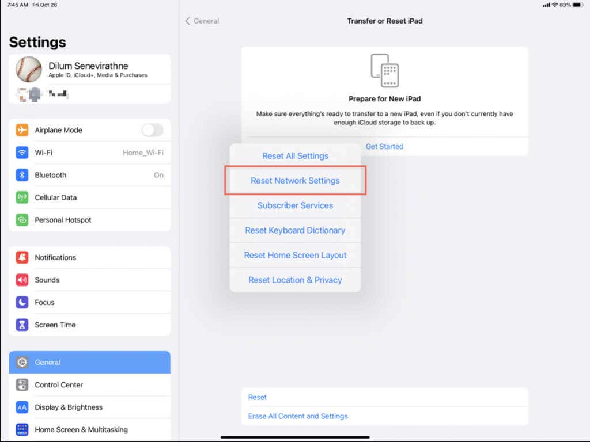
Task: Tap the Prepare for New iPad devices icon
Action: 384,71
